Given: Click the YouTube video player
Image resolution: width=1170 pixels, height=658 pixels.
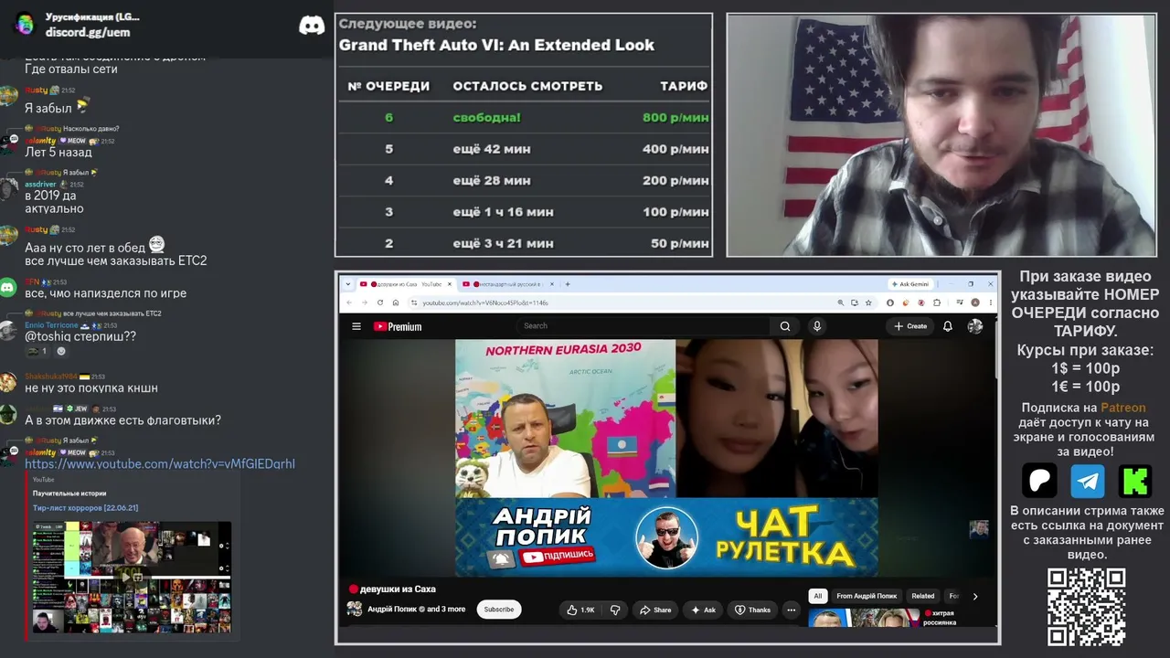Looking at the screenshot, I should (666, 458).
